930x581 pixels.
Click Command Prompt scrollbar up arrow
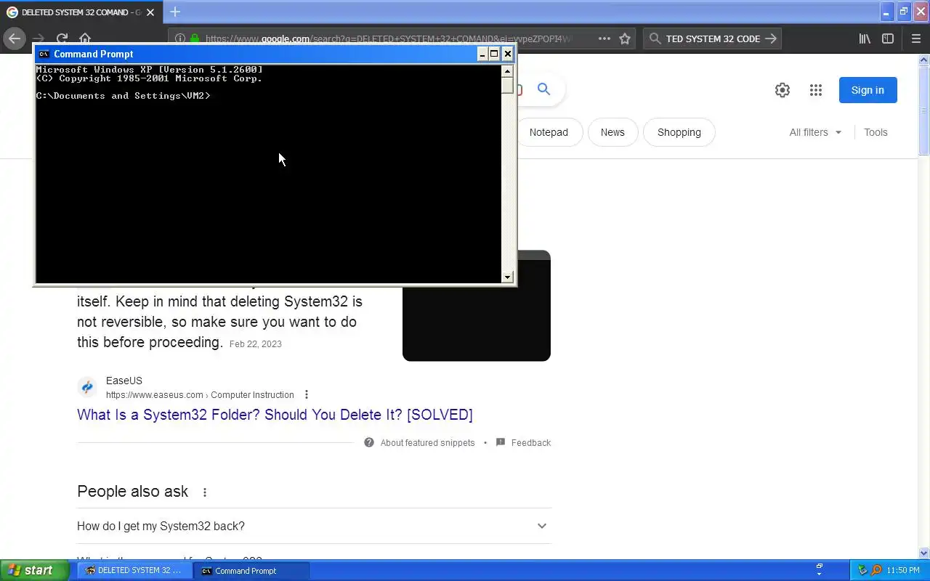[x=507, y=70]
